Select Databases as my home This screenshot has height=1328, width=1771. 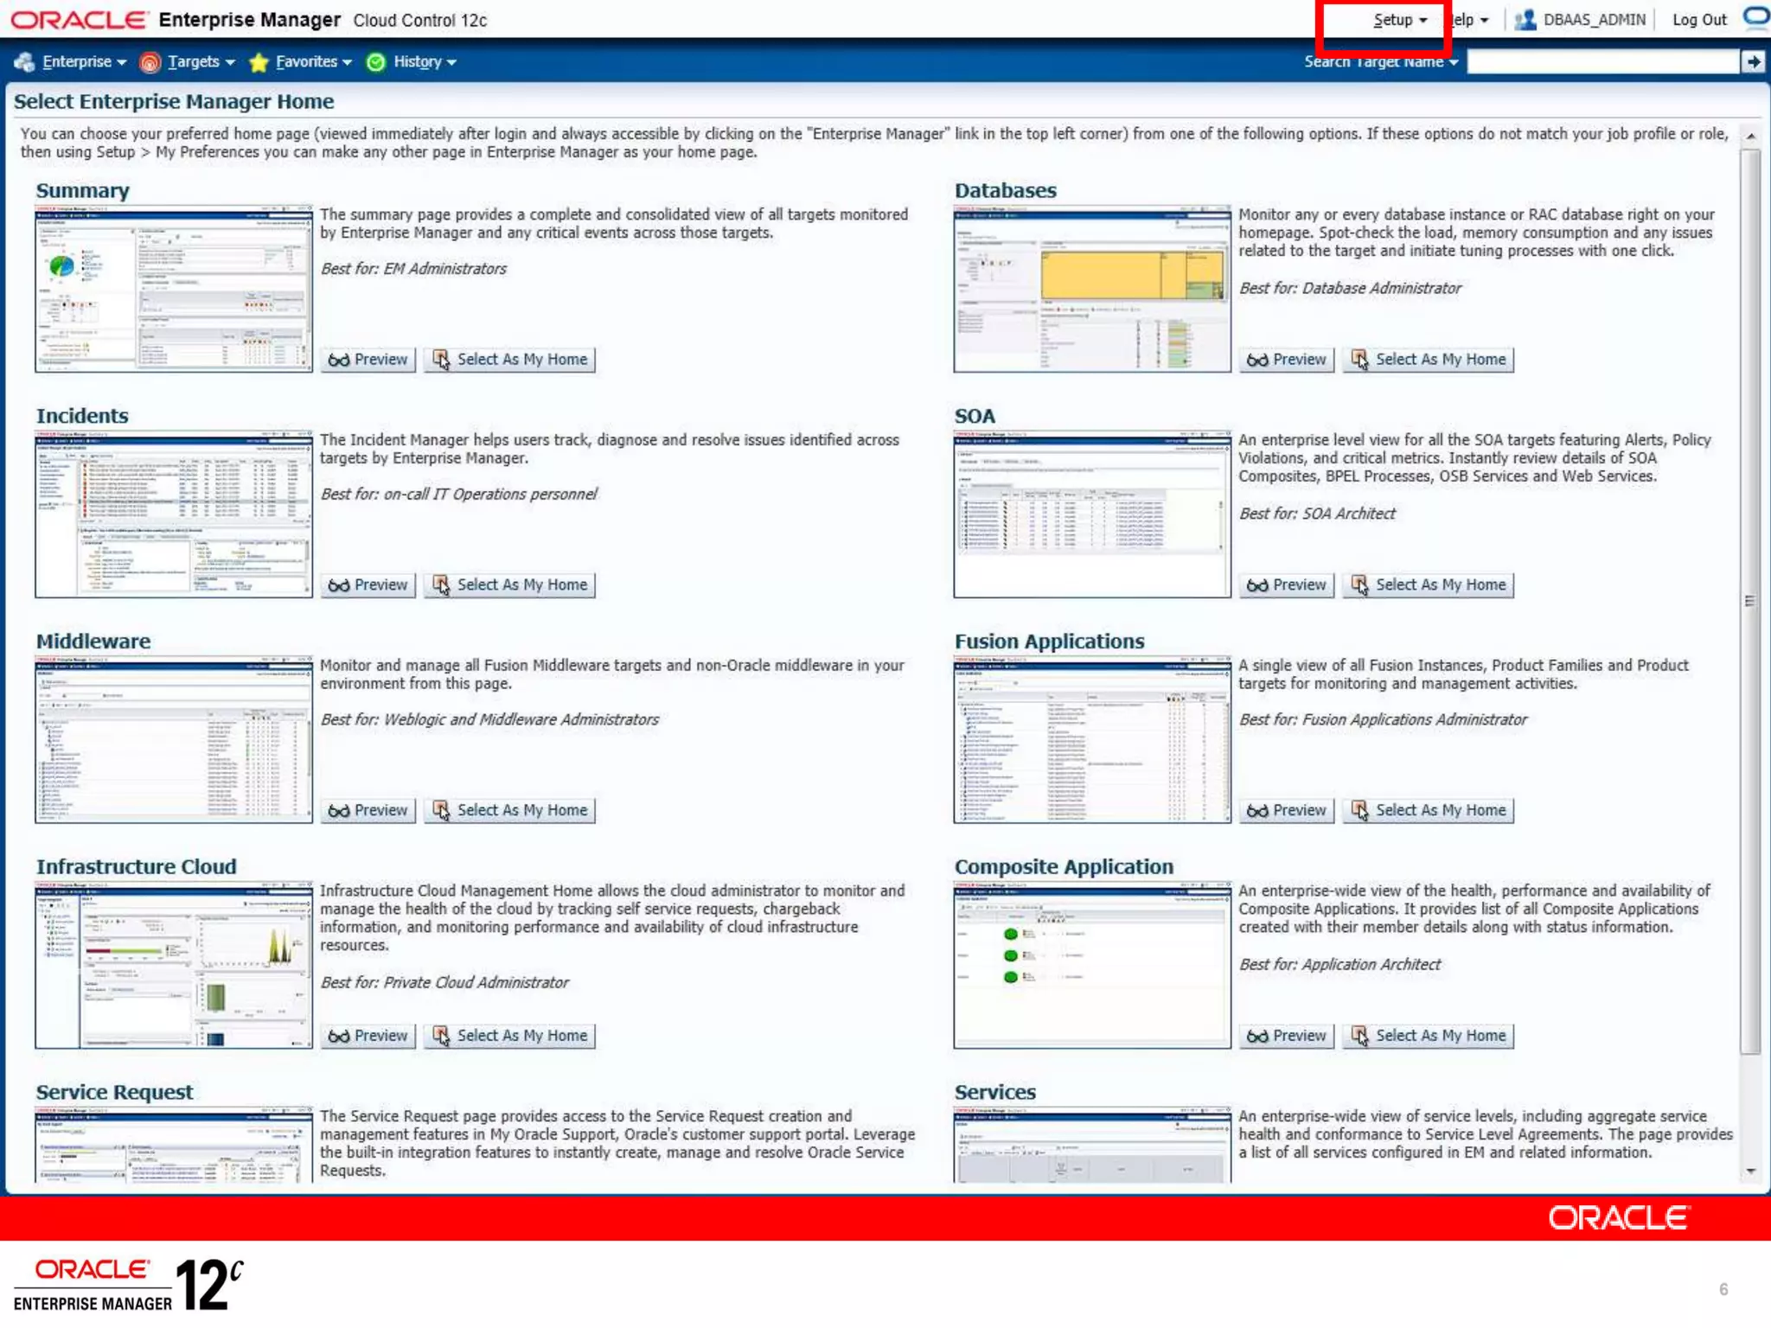[x=1429, y=360]
